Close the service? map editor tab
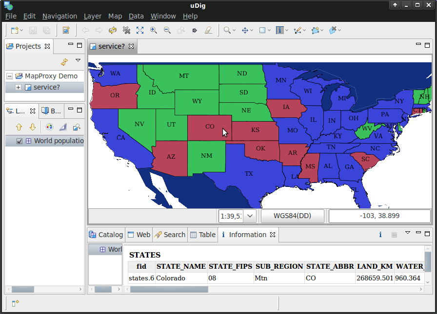437x314 pixels. [x=131, y=46]
